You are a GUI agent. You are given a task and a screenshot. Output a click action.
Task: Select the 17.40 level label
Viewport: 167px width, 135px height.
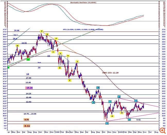(x=29, y=78)
